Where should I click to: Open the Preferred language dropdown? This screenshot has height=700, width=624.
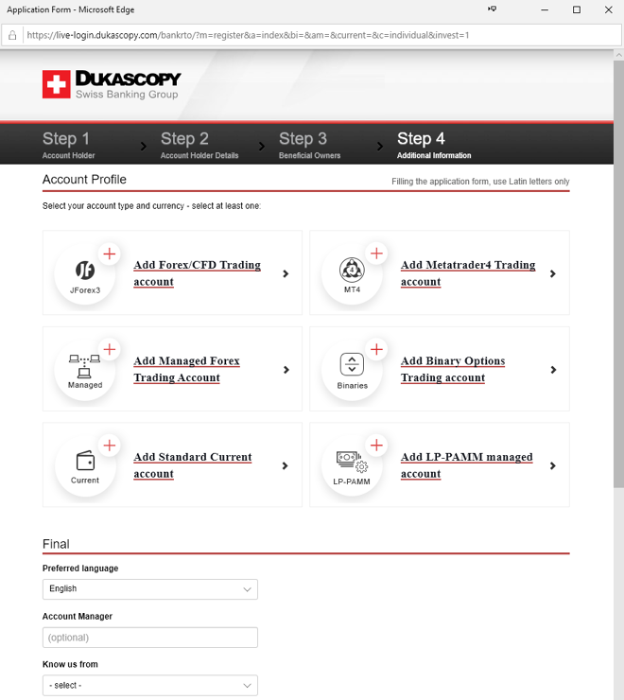tap(149, 589)
